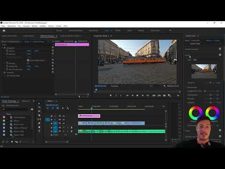Open Program monitor wrench settings
225x169 pixels.
[165, 86]
